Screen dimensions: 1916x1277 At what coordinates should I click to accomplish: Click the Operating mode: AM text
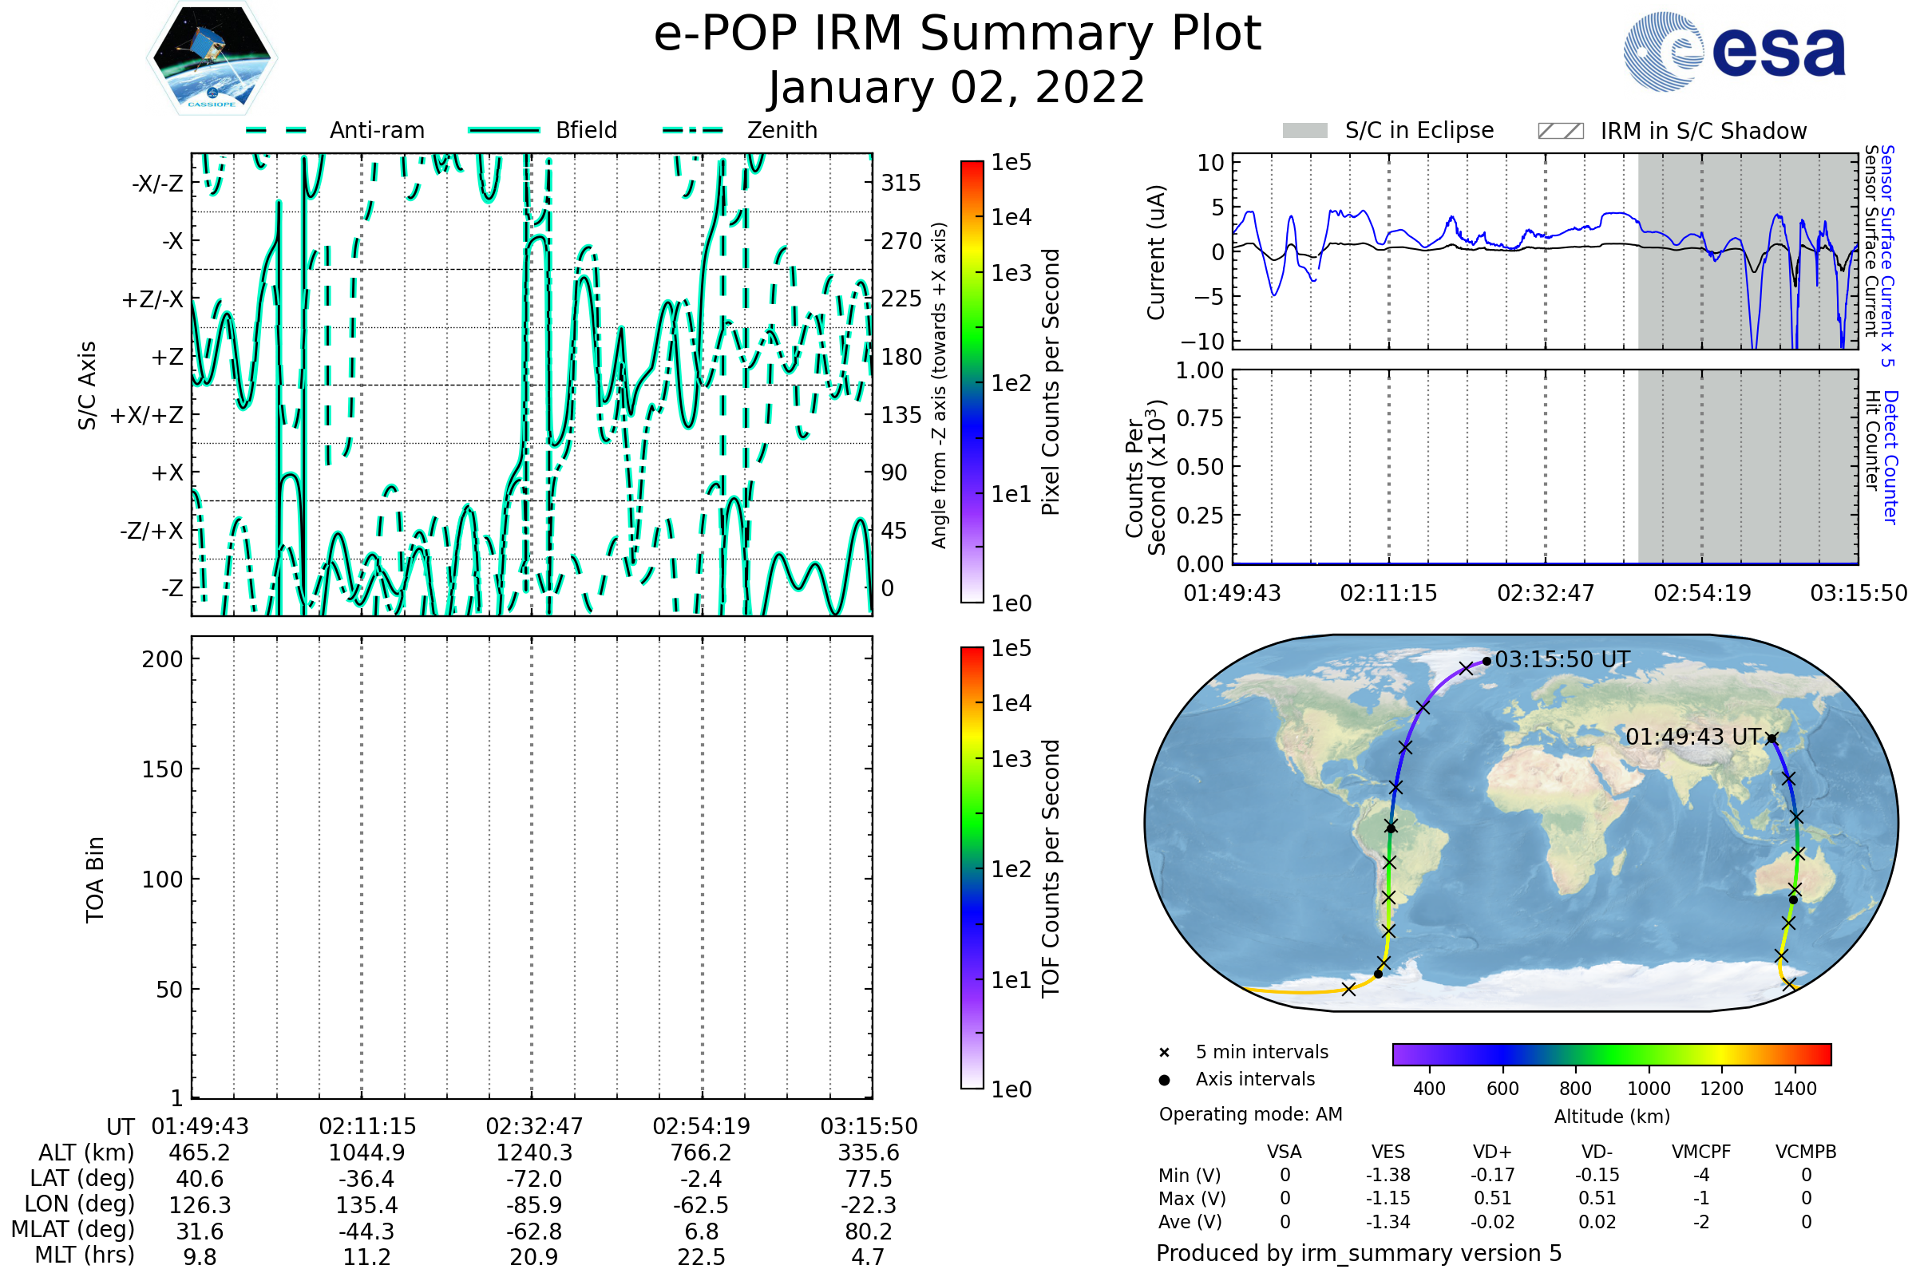1250,1114
